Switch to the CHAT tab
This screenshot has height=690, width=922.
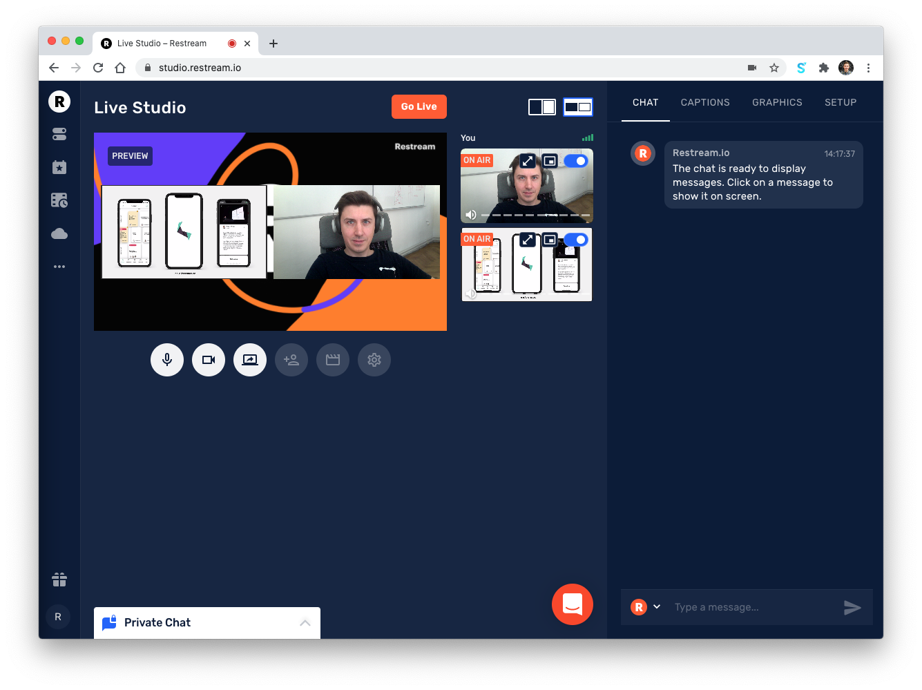(x=646, y=102)
